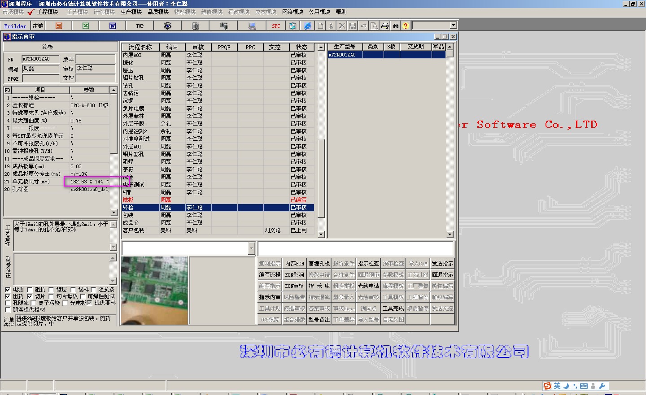Click down arrow of 工艺备注 text box
646x395 pixels.
pos(113,247)
